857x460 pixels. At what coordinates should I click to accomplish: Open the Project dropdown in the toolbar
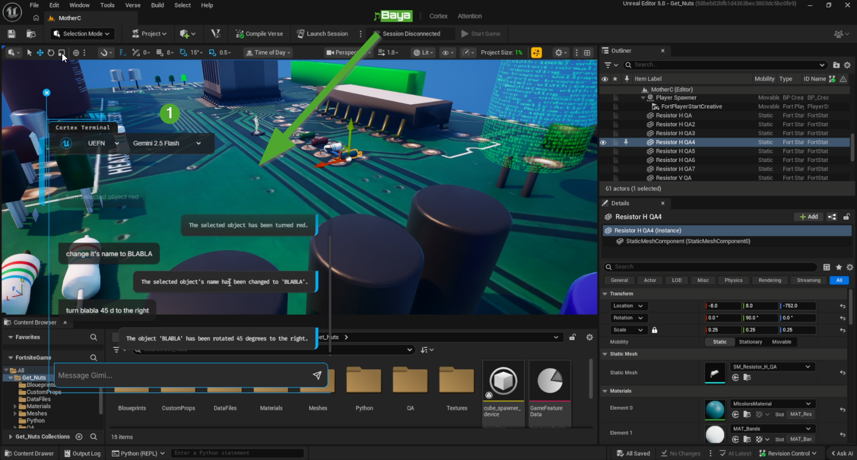coord(149,34)
